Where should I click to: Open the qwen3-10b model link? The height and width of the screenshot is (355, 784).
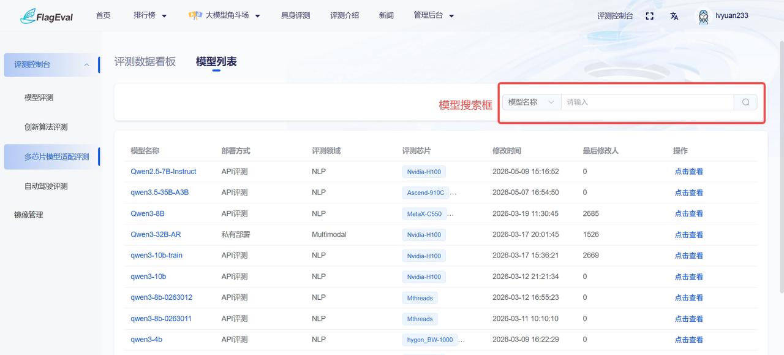(x=148, y=277)
